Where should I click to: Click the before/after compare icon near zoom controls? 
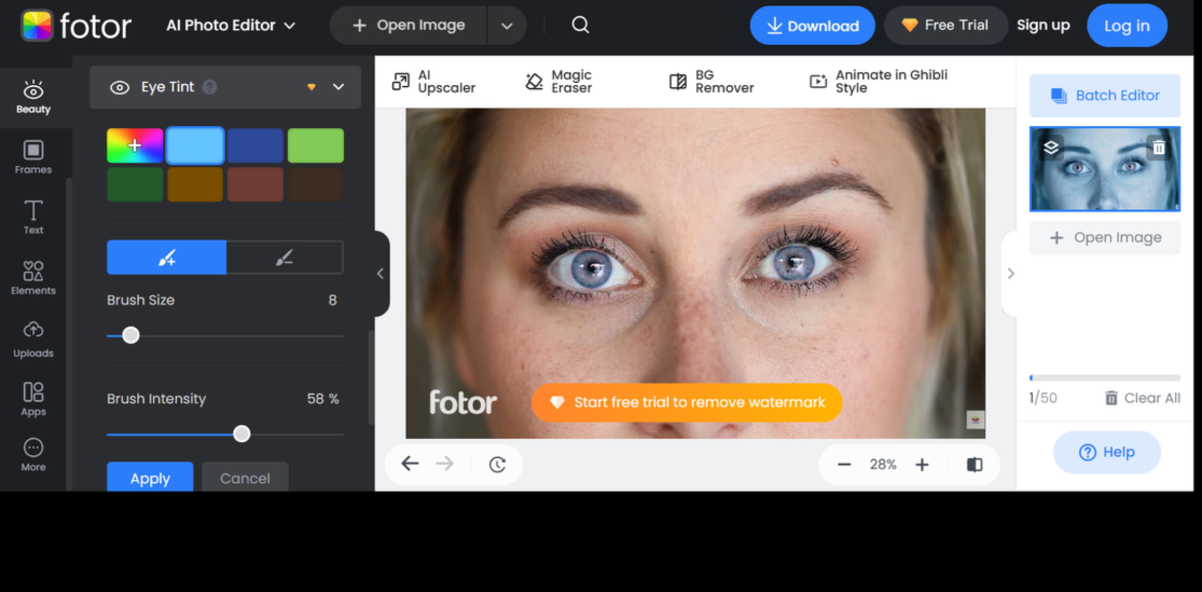pyautogui.click(x=975, y=464)
